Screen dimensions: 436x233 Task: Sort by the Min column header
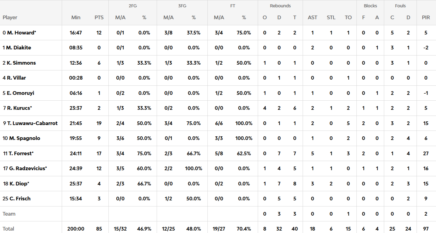76,17
